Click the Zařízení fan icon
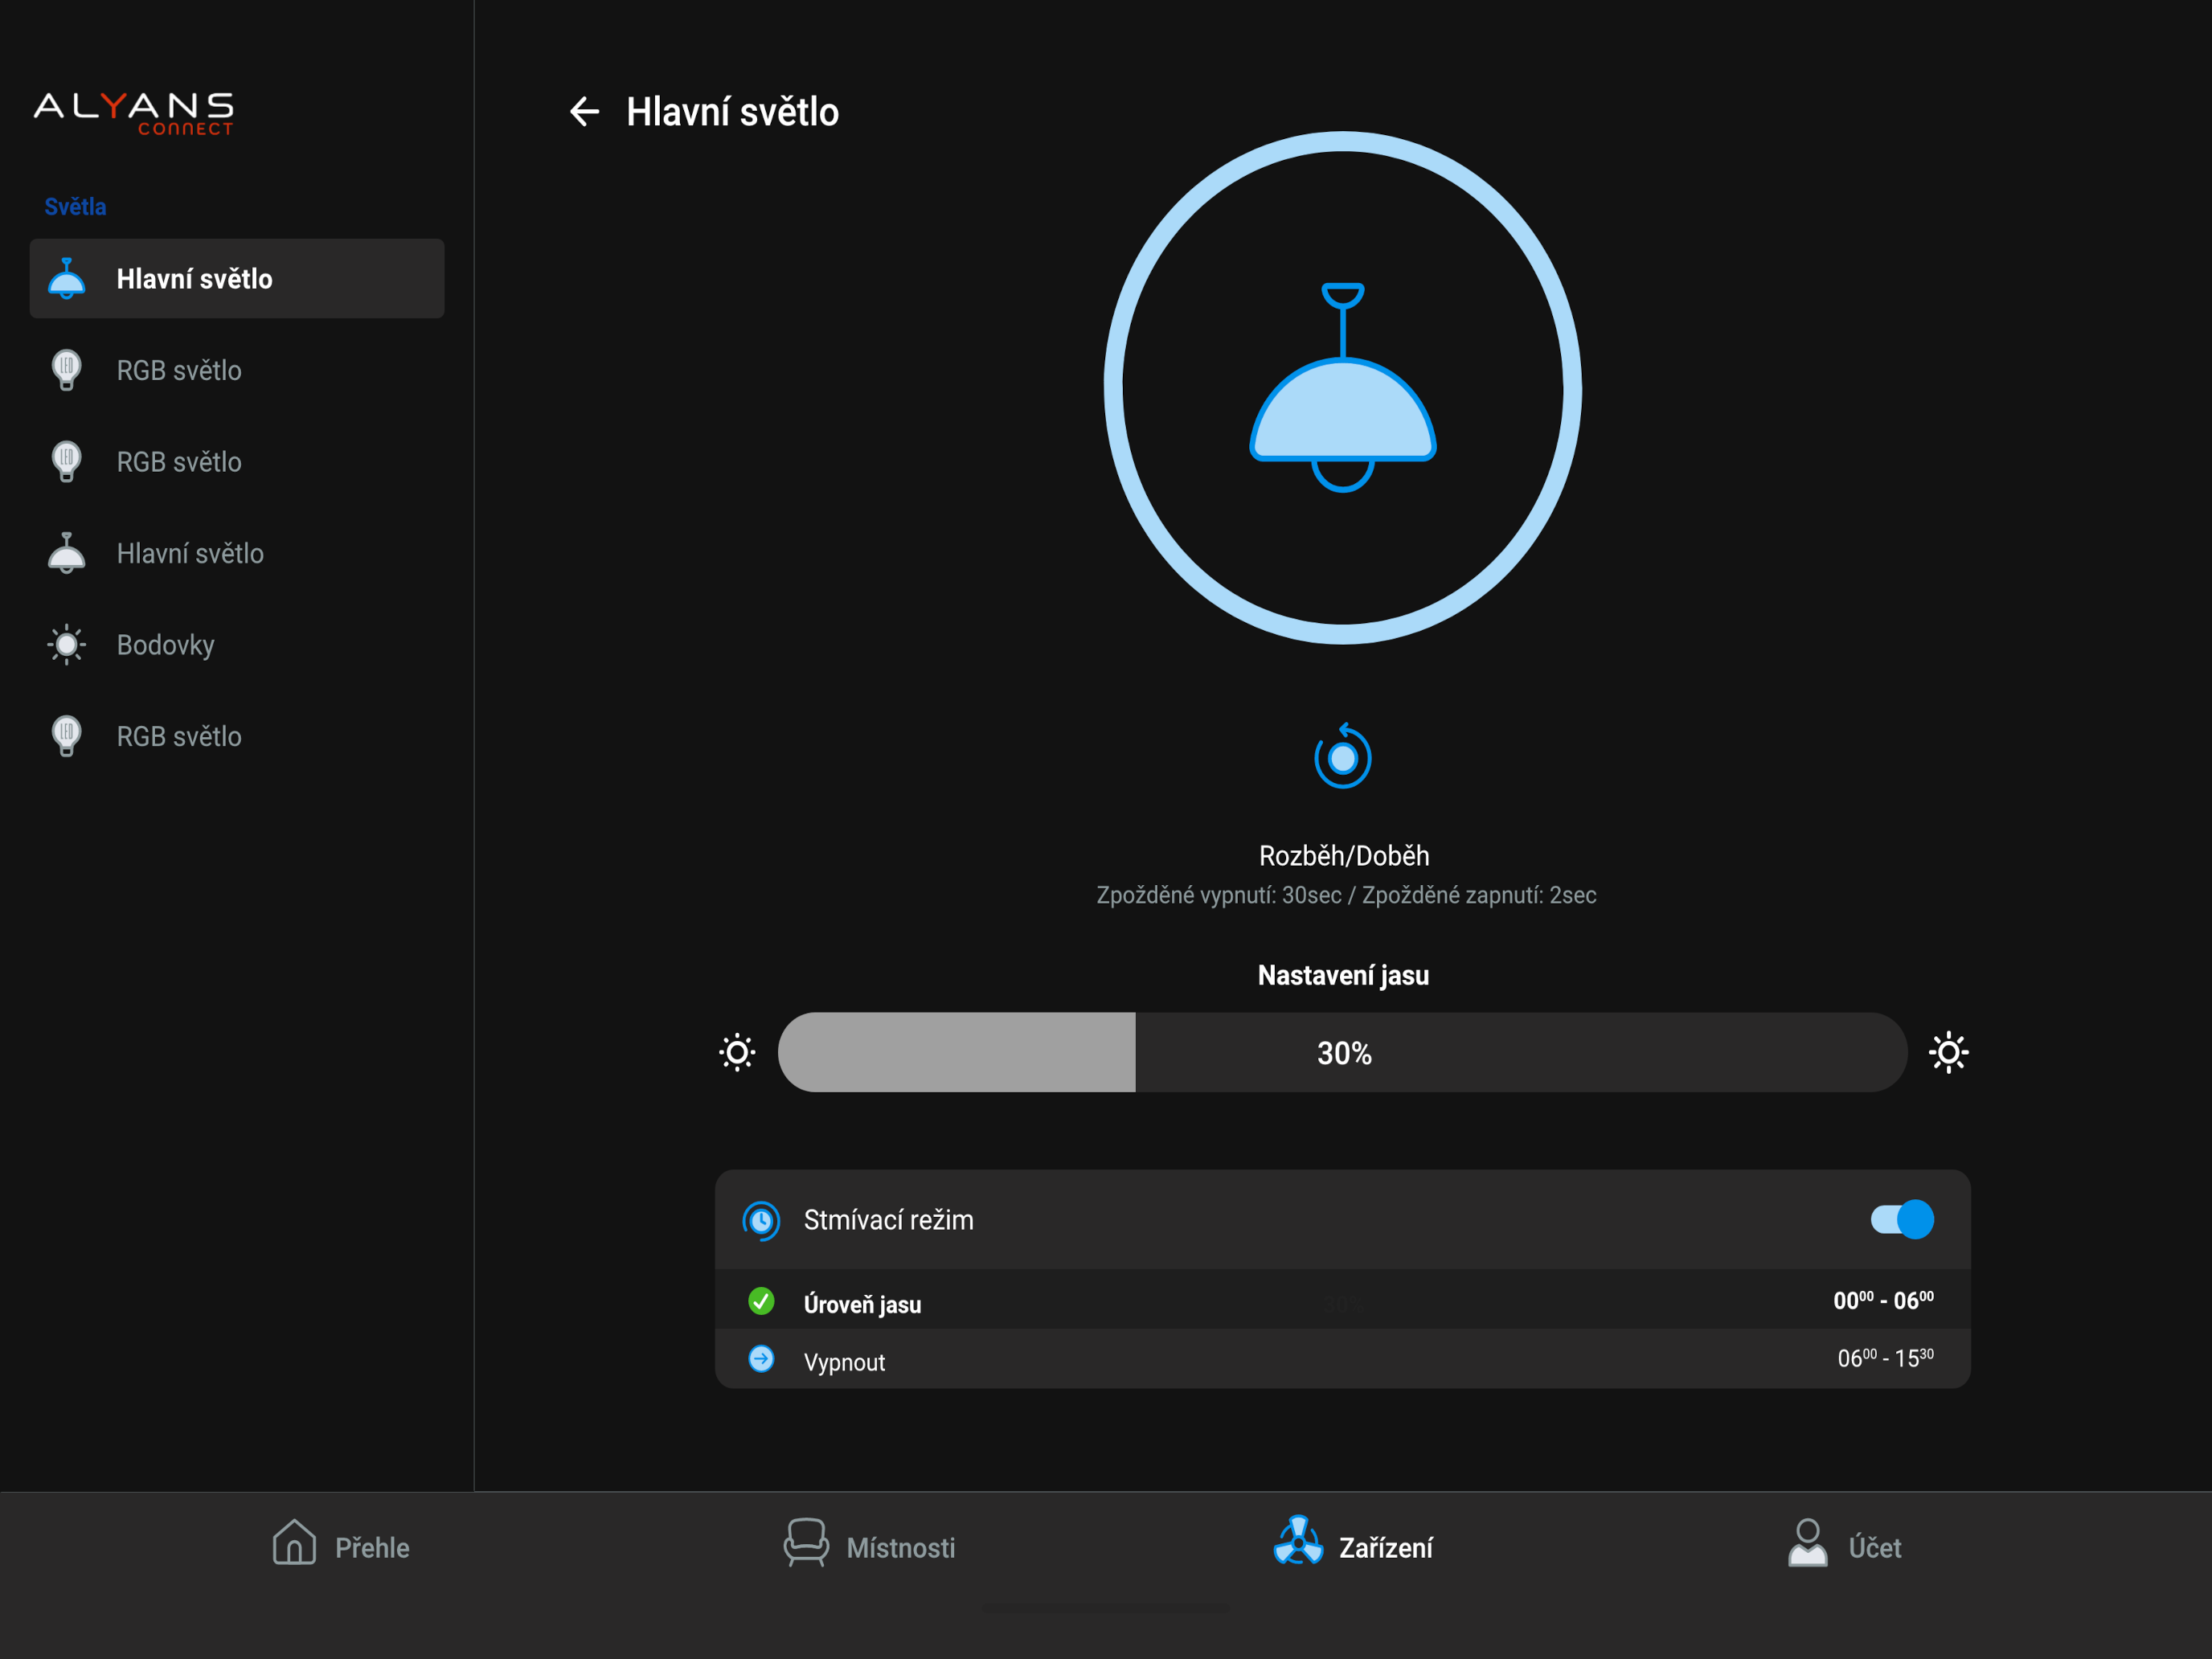This screenshot has height=1659, width=2212. click(x=1298, y=1541)
